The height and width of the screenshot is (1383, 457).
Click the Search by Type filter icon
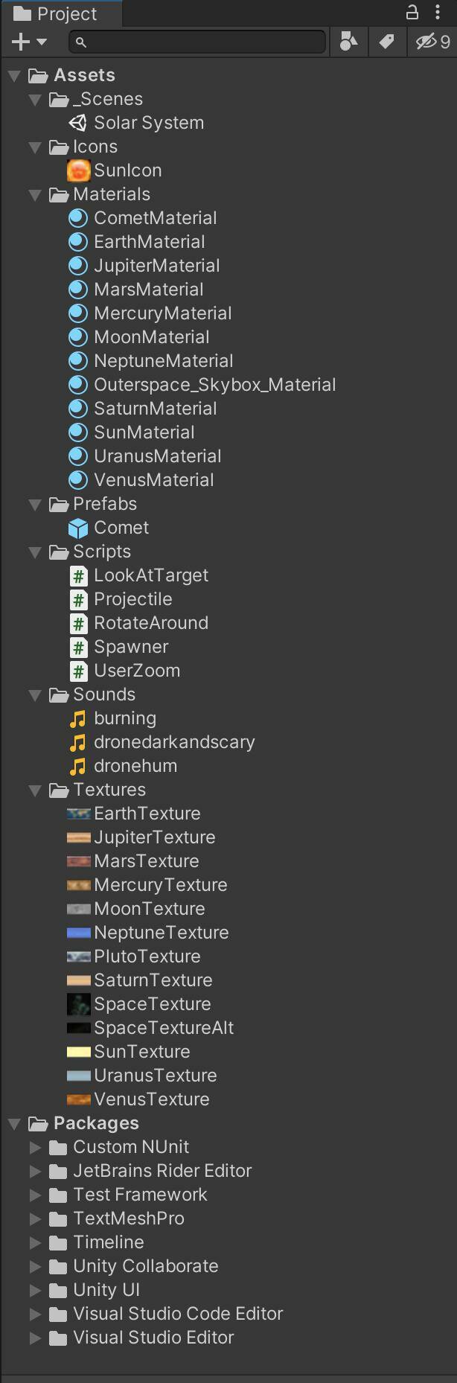pos(348,42)
